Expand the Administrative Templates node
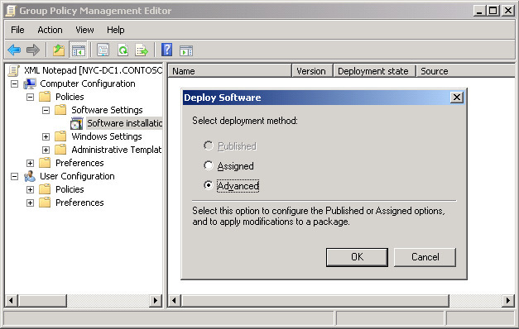The image size is (519, 329). 46,150
